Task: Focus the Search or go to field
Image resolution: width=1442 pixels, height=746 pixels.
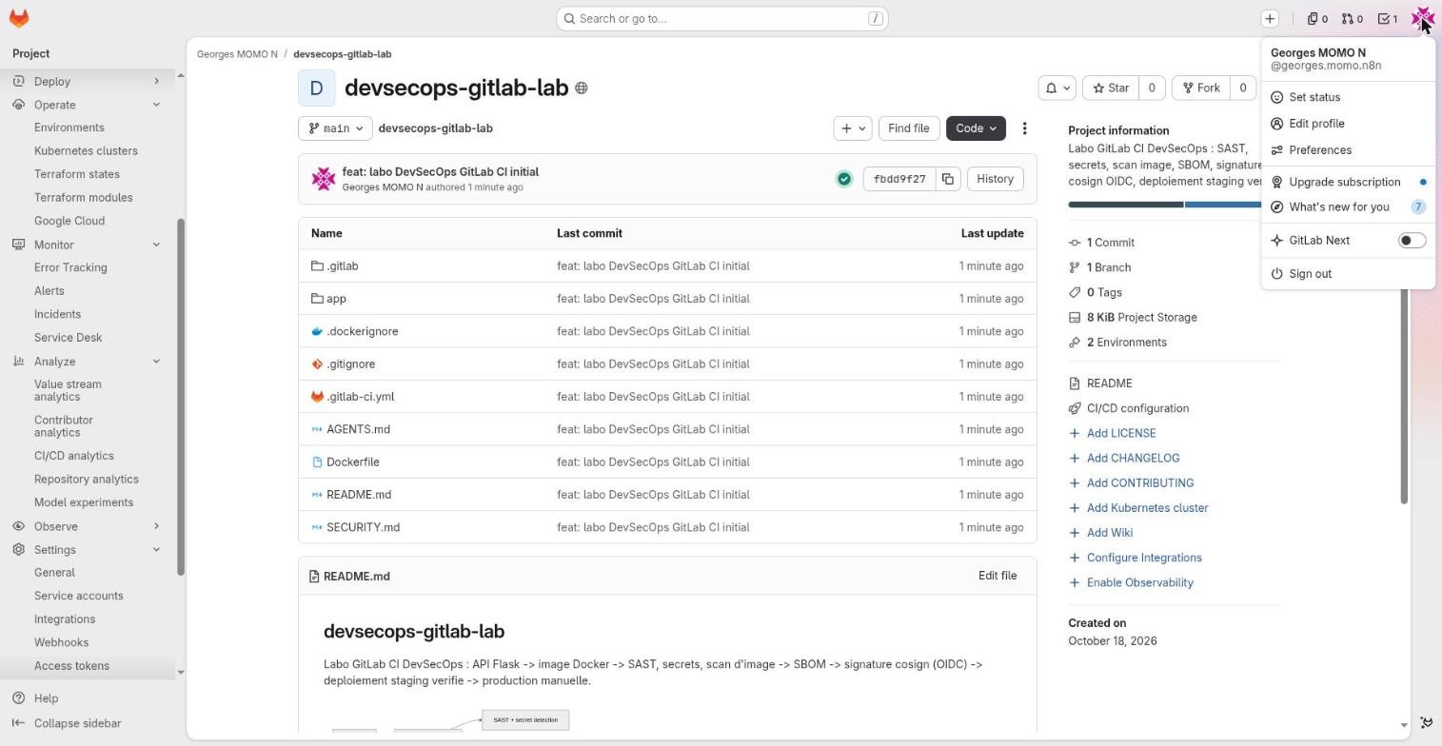Action: pos(722,18)
